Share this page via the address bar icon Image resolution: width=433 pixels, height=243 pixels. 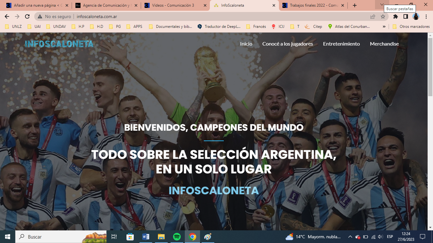pyautogui.click(x=373, y=16)
